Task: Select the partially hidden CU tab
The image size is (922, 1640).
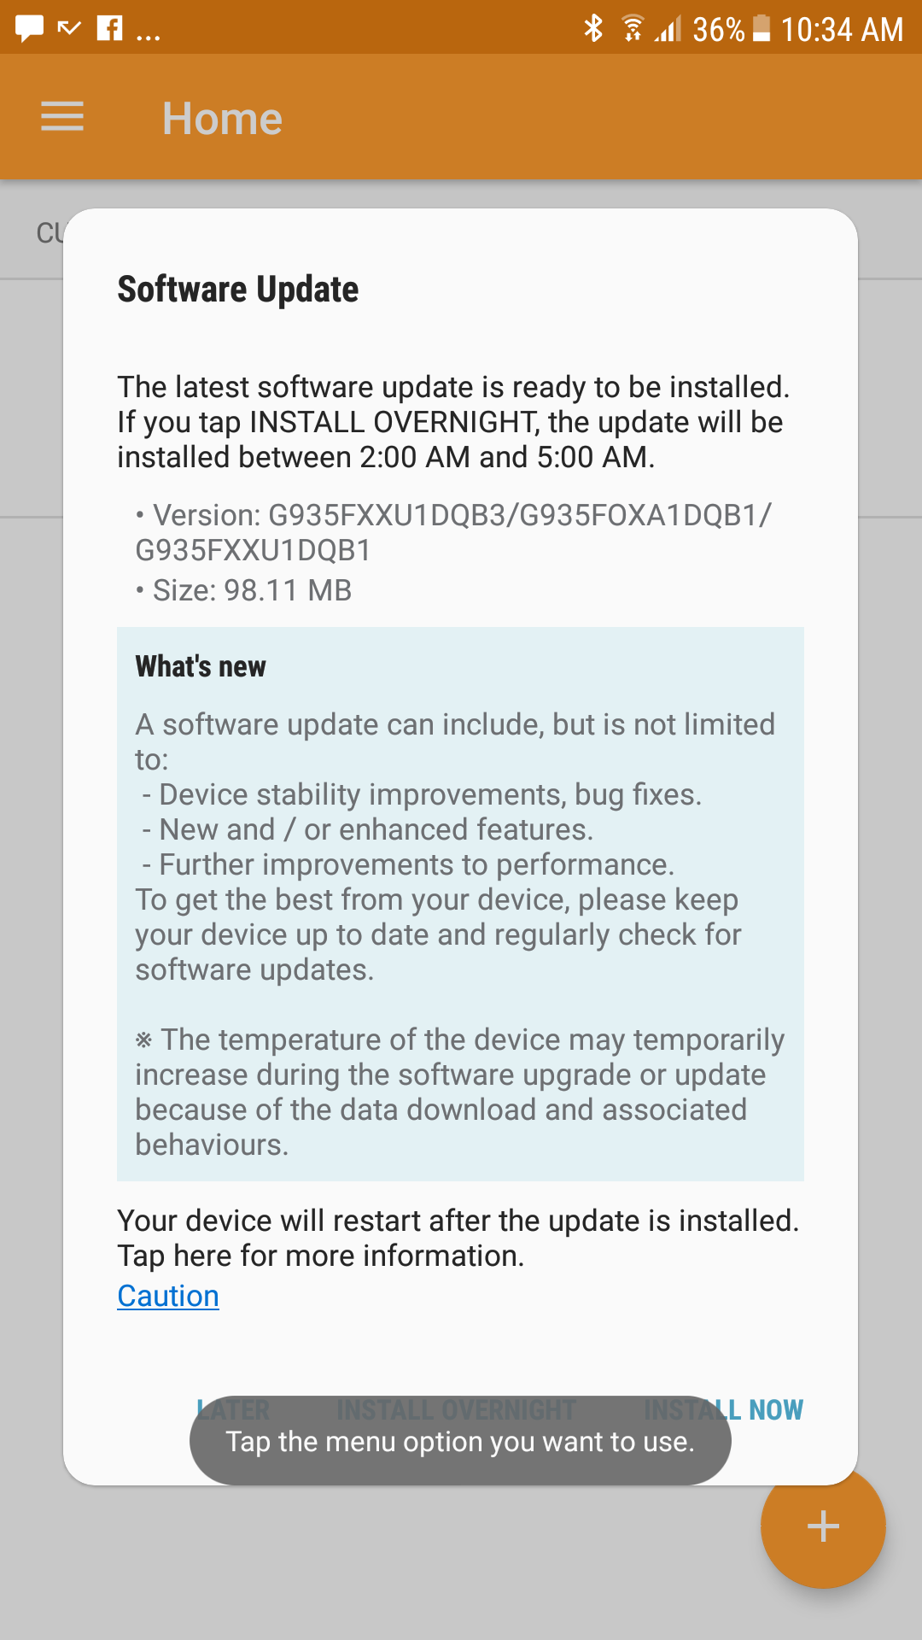Action: pyautogui.click(x=49, y=232)
